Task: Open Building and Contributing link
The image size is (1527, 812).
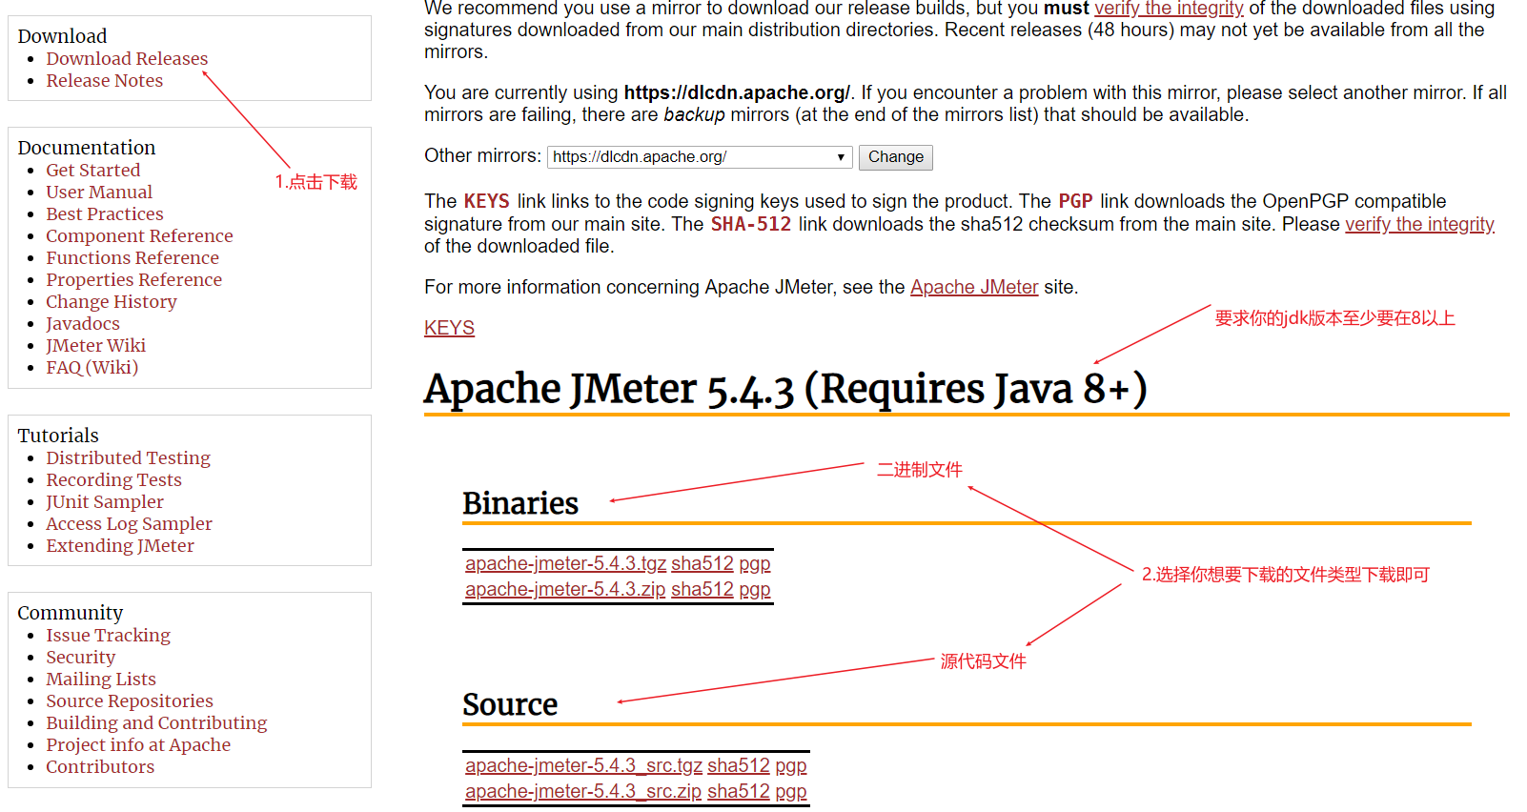Action: pyautogui.click(x=156, y=722)
